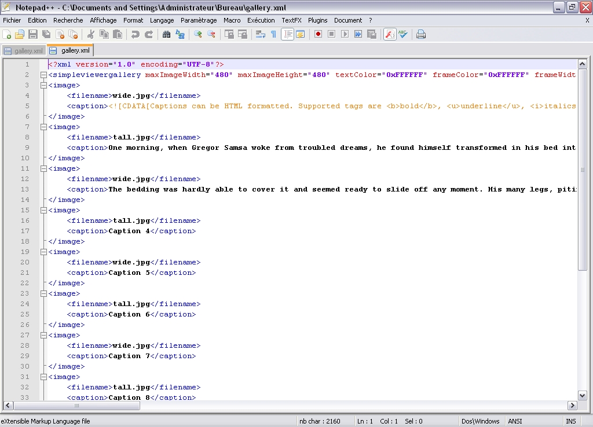Viewport: 593px width, 427px height.
Task: Toggle word wrap in the toolbar
Action: pyautogui.click(x=260, y=35)
